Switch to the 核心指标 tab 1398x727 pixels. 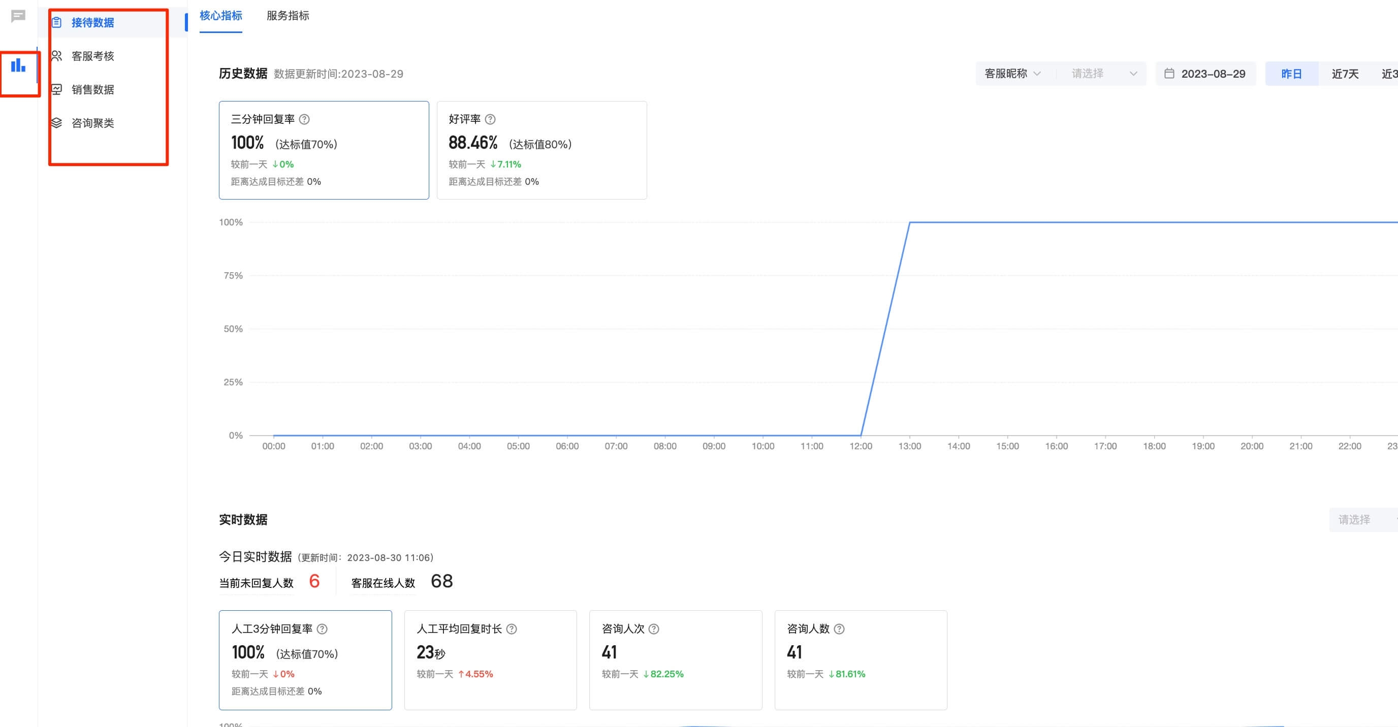221,16
